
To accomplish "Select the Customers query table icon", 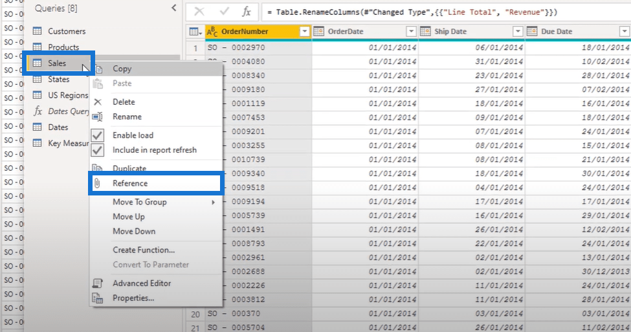I will [x=37, y=31].
